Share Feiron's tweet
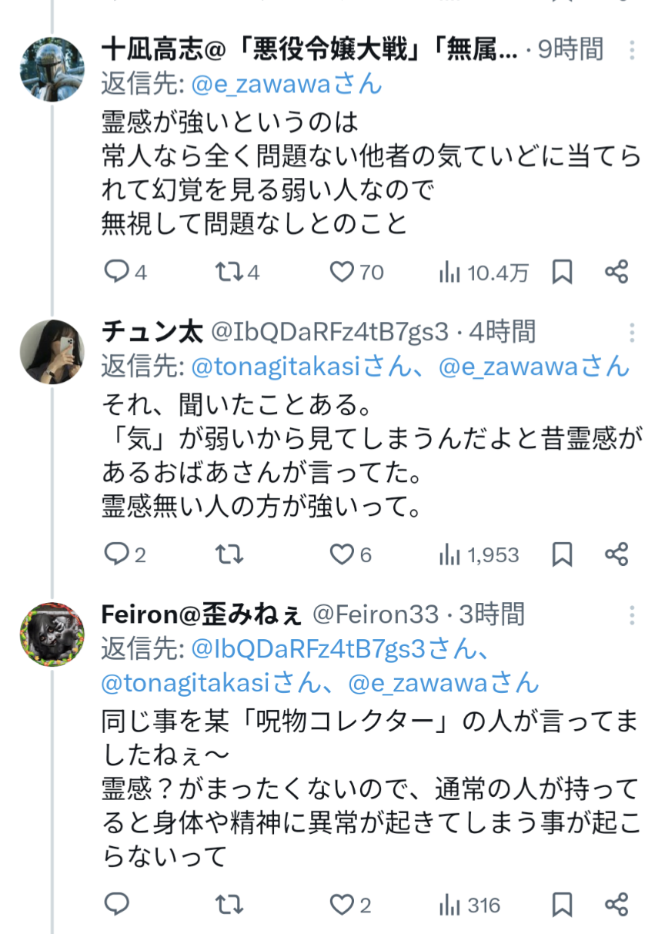This screenshot has width=665, height=934. click(617, 904)
